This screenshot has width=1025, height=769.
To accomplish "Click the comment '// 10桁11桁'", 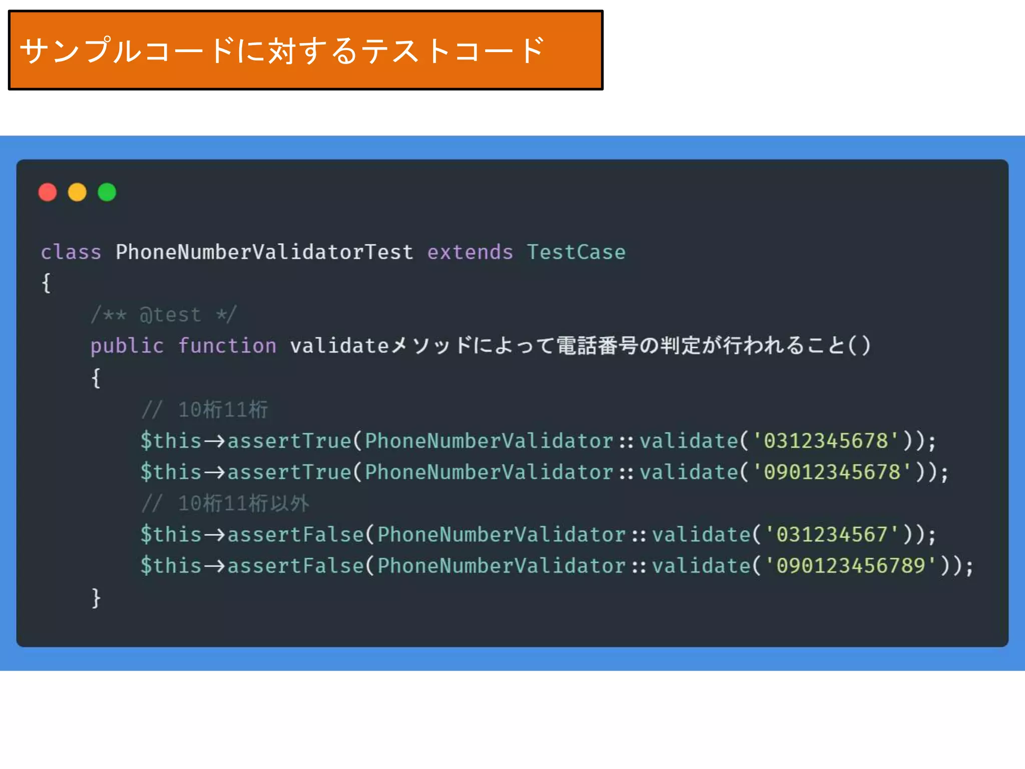I will tap(204, 409).
